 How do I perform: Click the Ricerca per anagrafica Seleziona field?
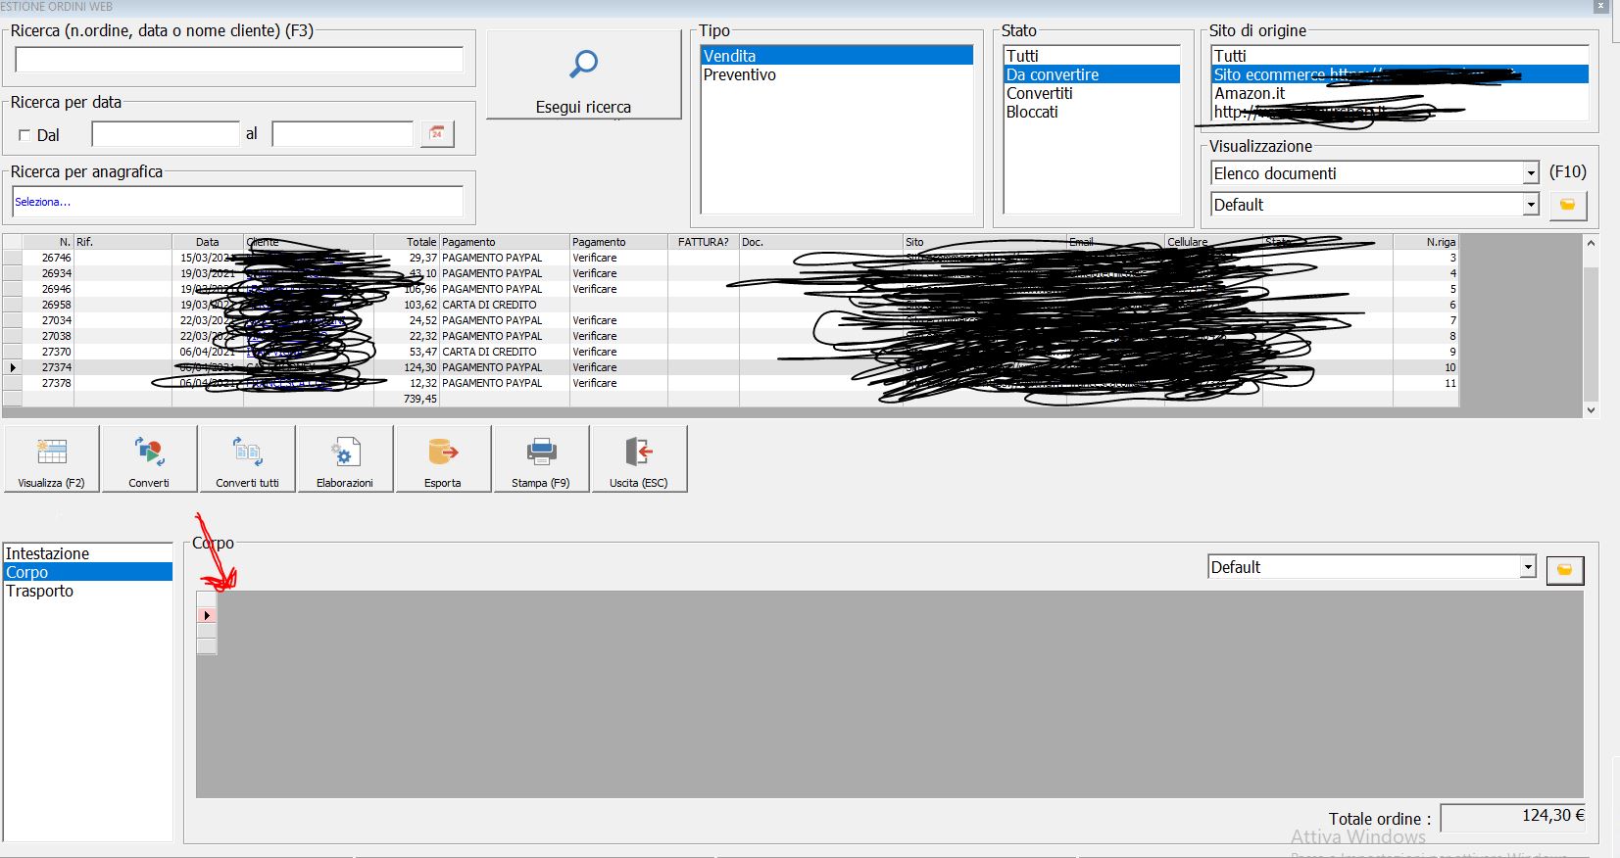(238, 202)
